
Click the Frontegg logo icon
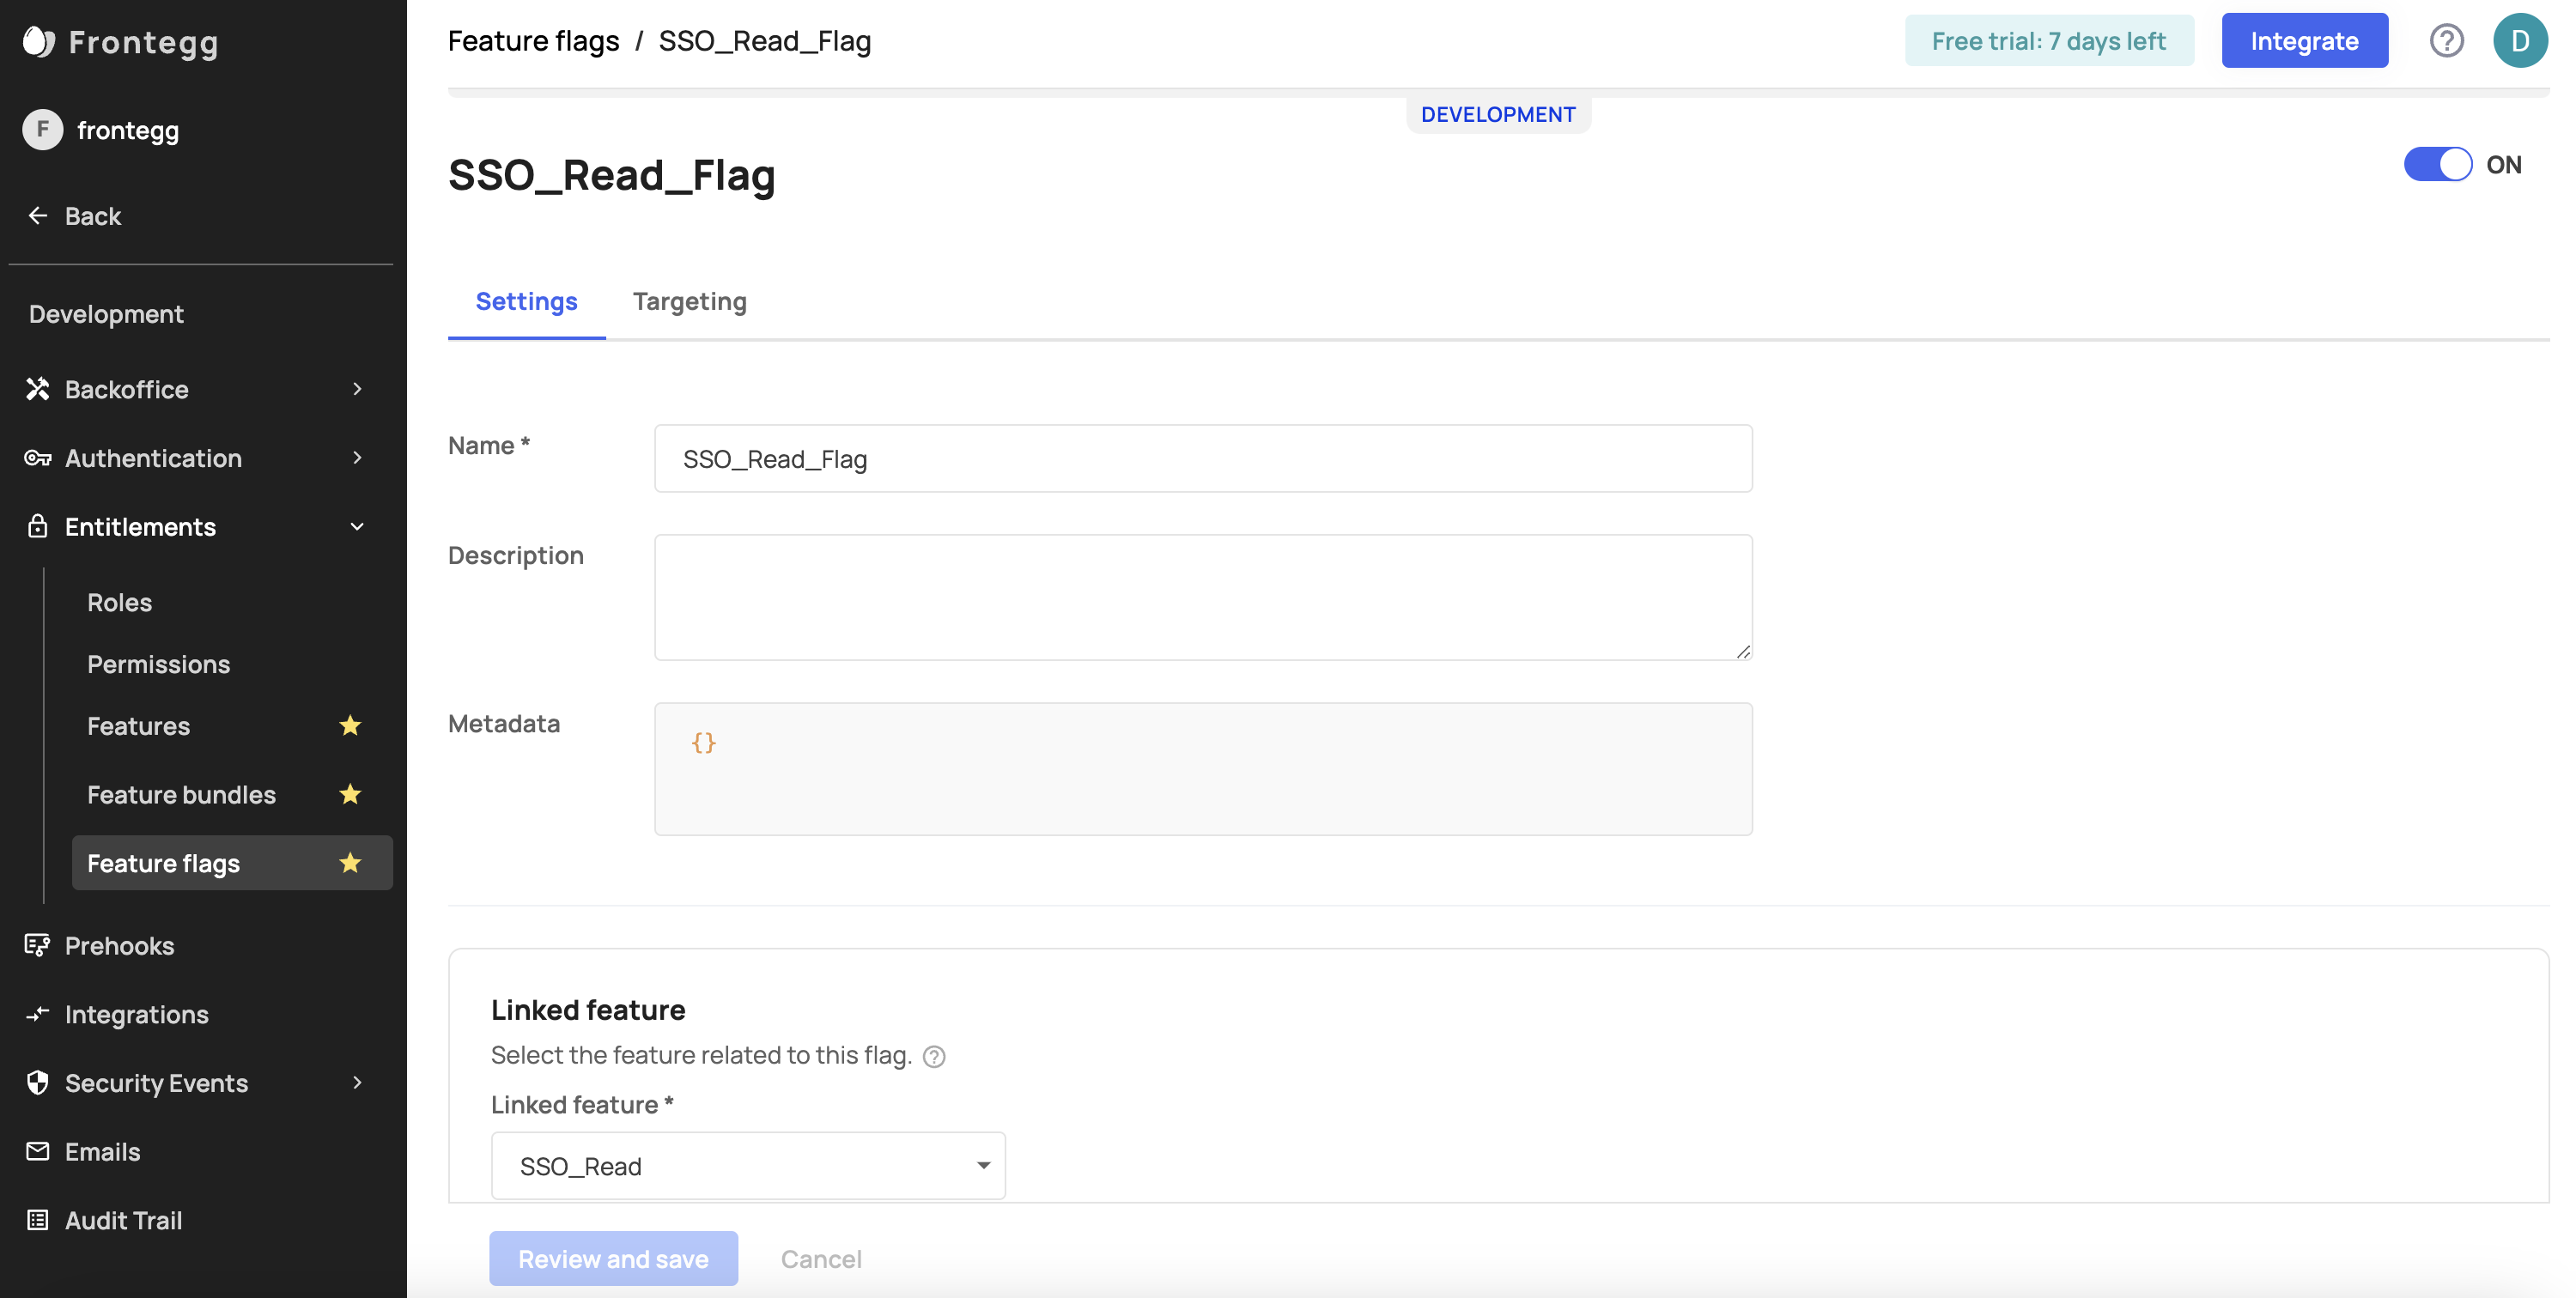pyautogui.click(x=38, y=41)
